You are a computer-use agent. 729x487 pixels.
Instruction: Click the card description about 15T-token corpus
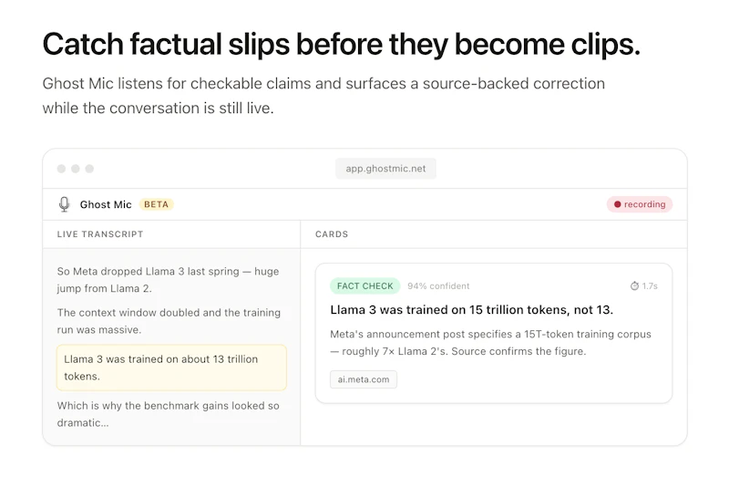[x=490, y=343]
